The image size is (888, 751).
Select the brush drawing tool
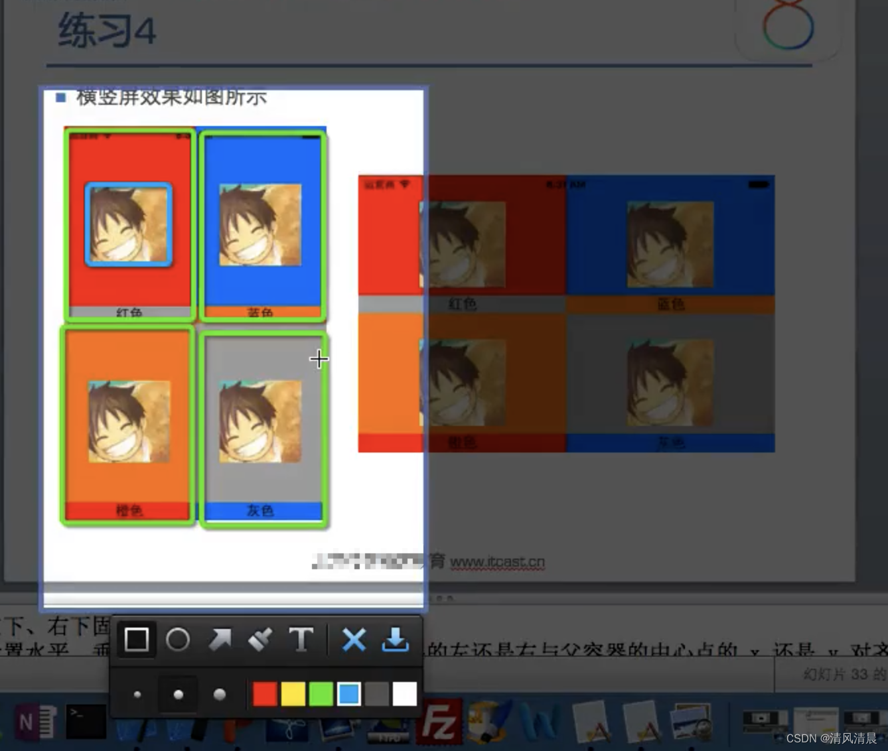click(x=260, y=640)
